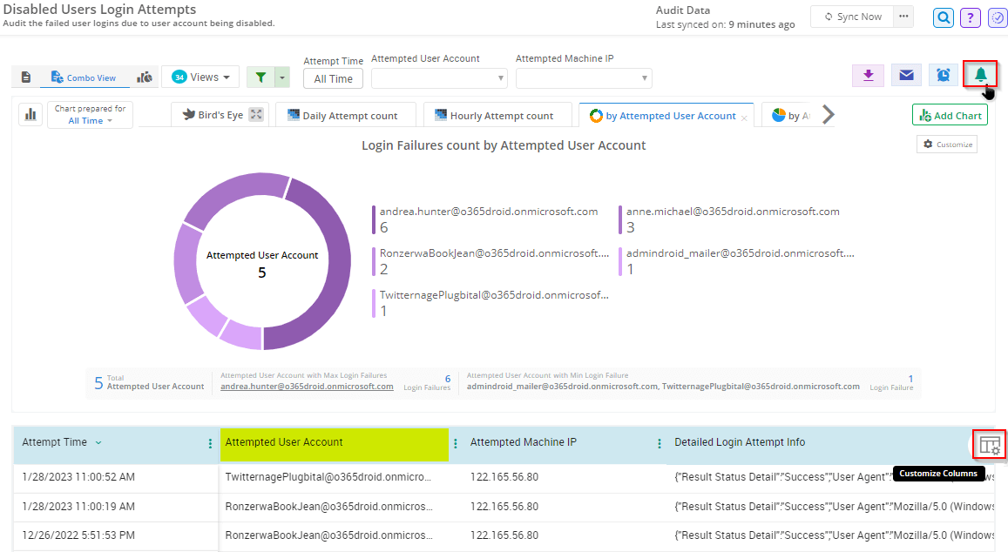Screen dimensions: 1008x552
Task: Expand Attempted Machine IP filter dropdown
Action: coord(584,78)
